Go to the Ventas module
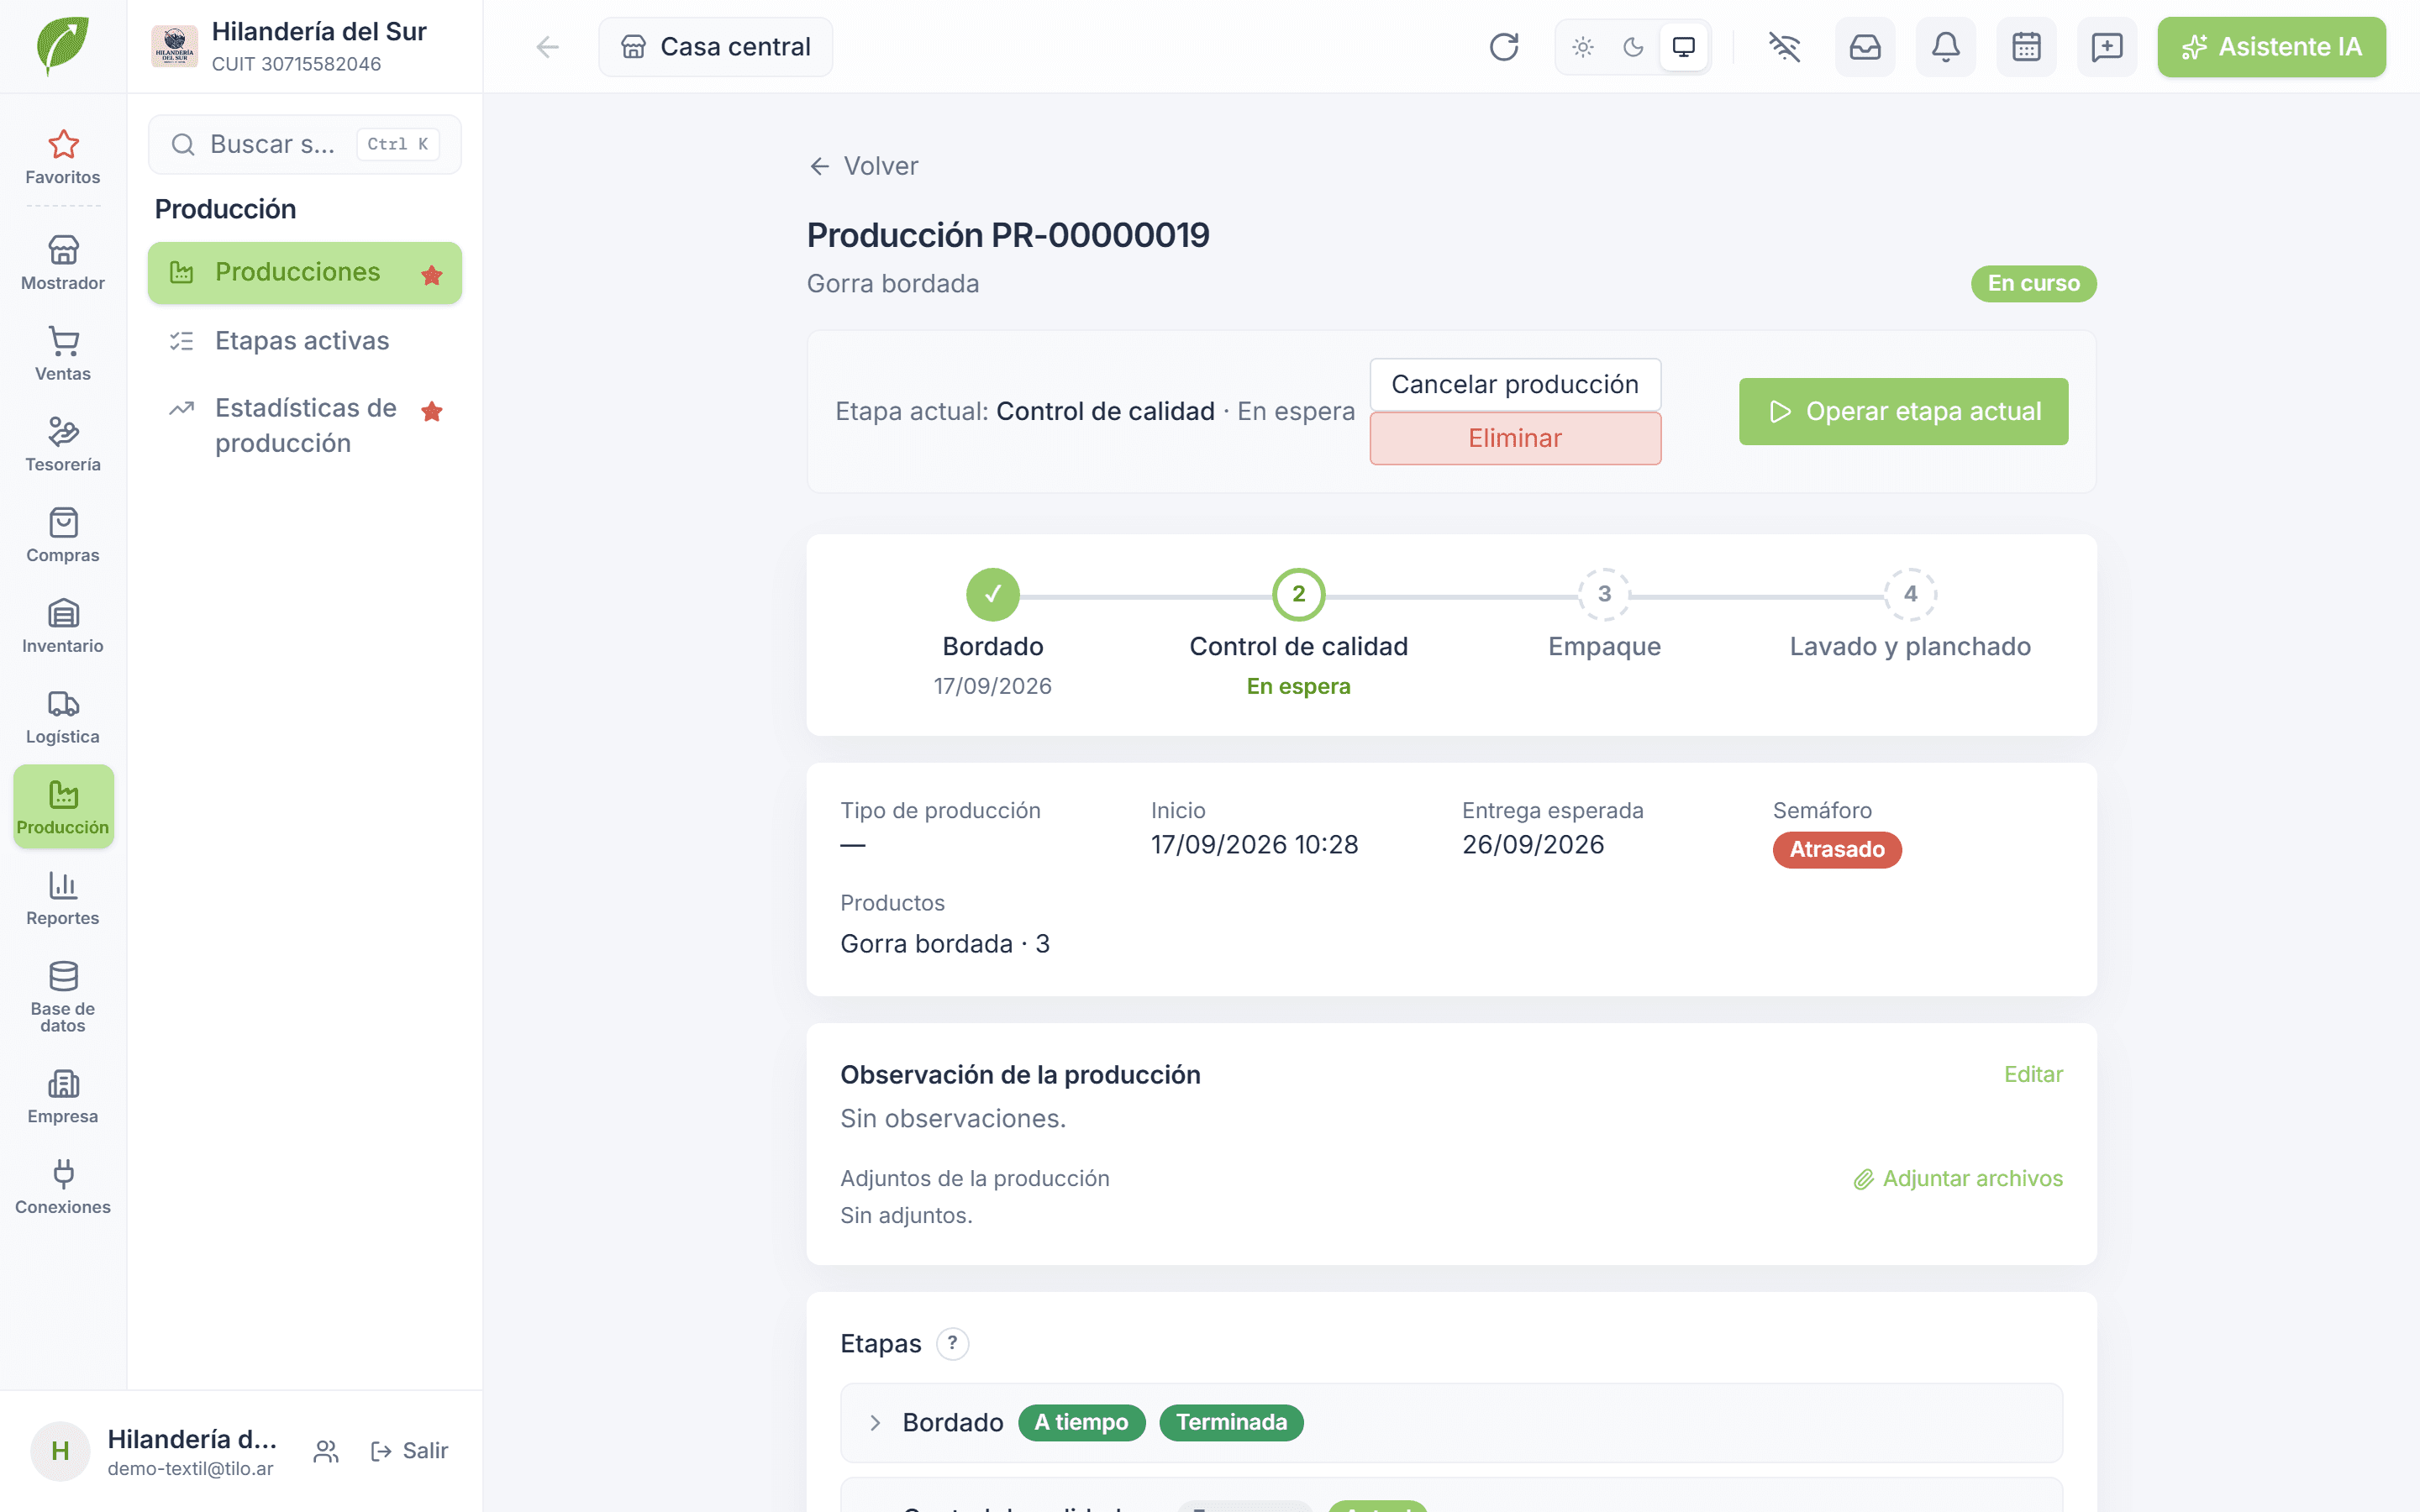The height and width of the screenshot is (1512, 2420). pyautogui.click(x=63, y=354)
